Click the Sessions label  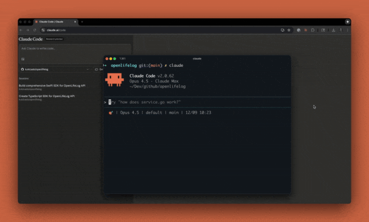[24, 78]
